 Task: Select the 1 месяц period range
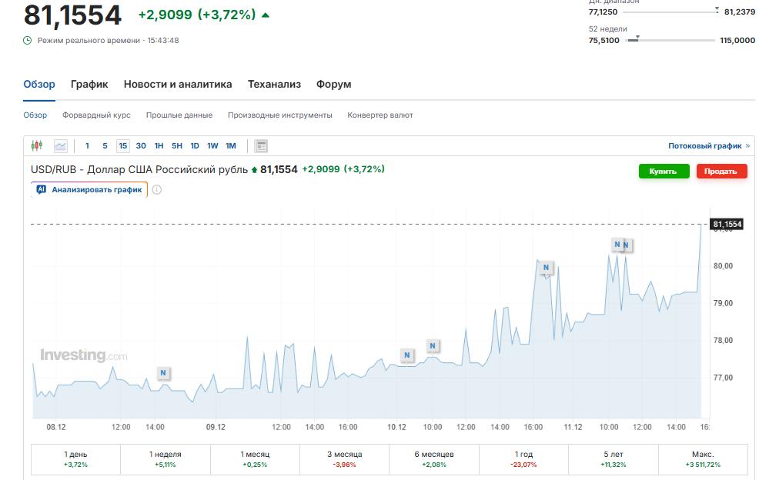[254, 459]
